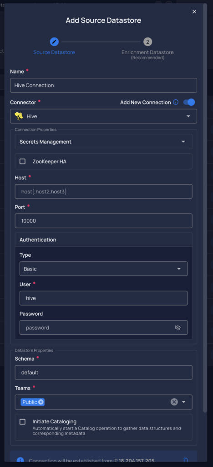Viewport: 213px width, 467px height.
Task: Show password using the eye icon
Action: click(177, 327)
